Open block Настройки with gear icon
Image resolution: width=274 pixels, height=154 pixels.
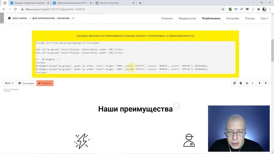pyautogui.click(x=26, y=83)
